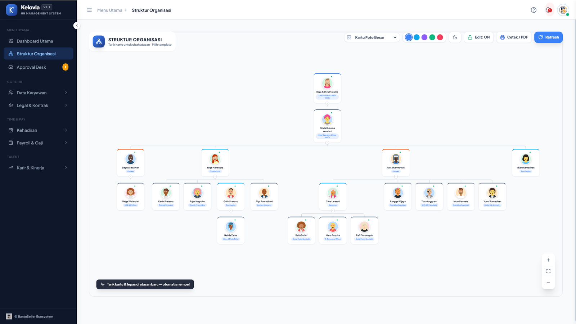This screenshot has height=324, width=576.
Task: Select the green color theme swatch
Action: click(432, 37)
